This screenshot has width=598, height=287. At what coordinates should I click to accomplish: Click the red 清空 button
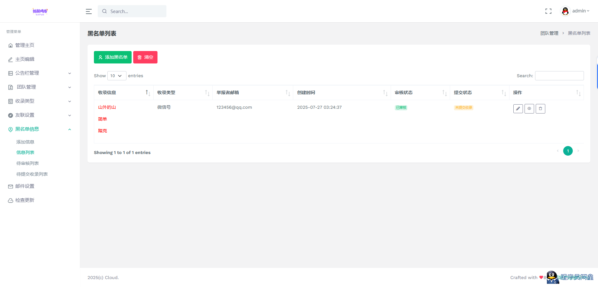[x=145, y=57]
